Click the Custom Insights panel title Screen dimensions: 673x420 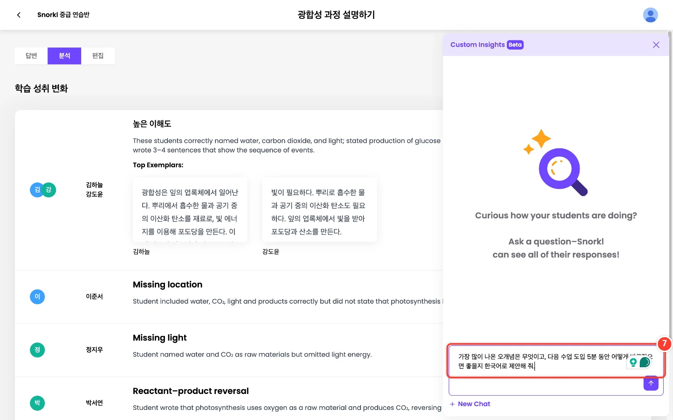477,45
